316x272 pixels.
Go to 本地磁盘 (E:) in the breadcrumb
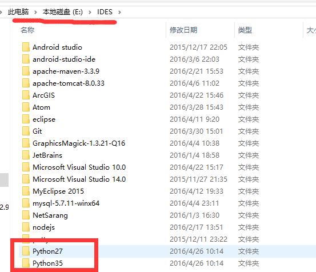tap(63, 12)
